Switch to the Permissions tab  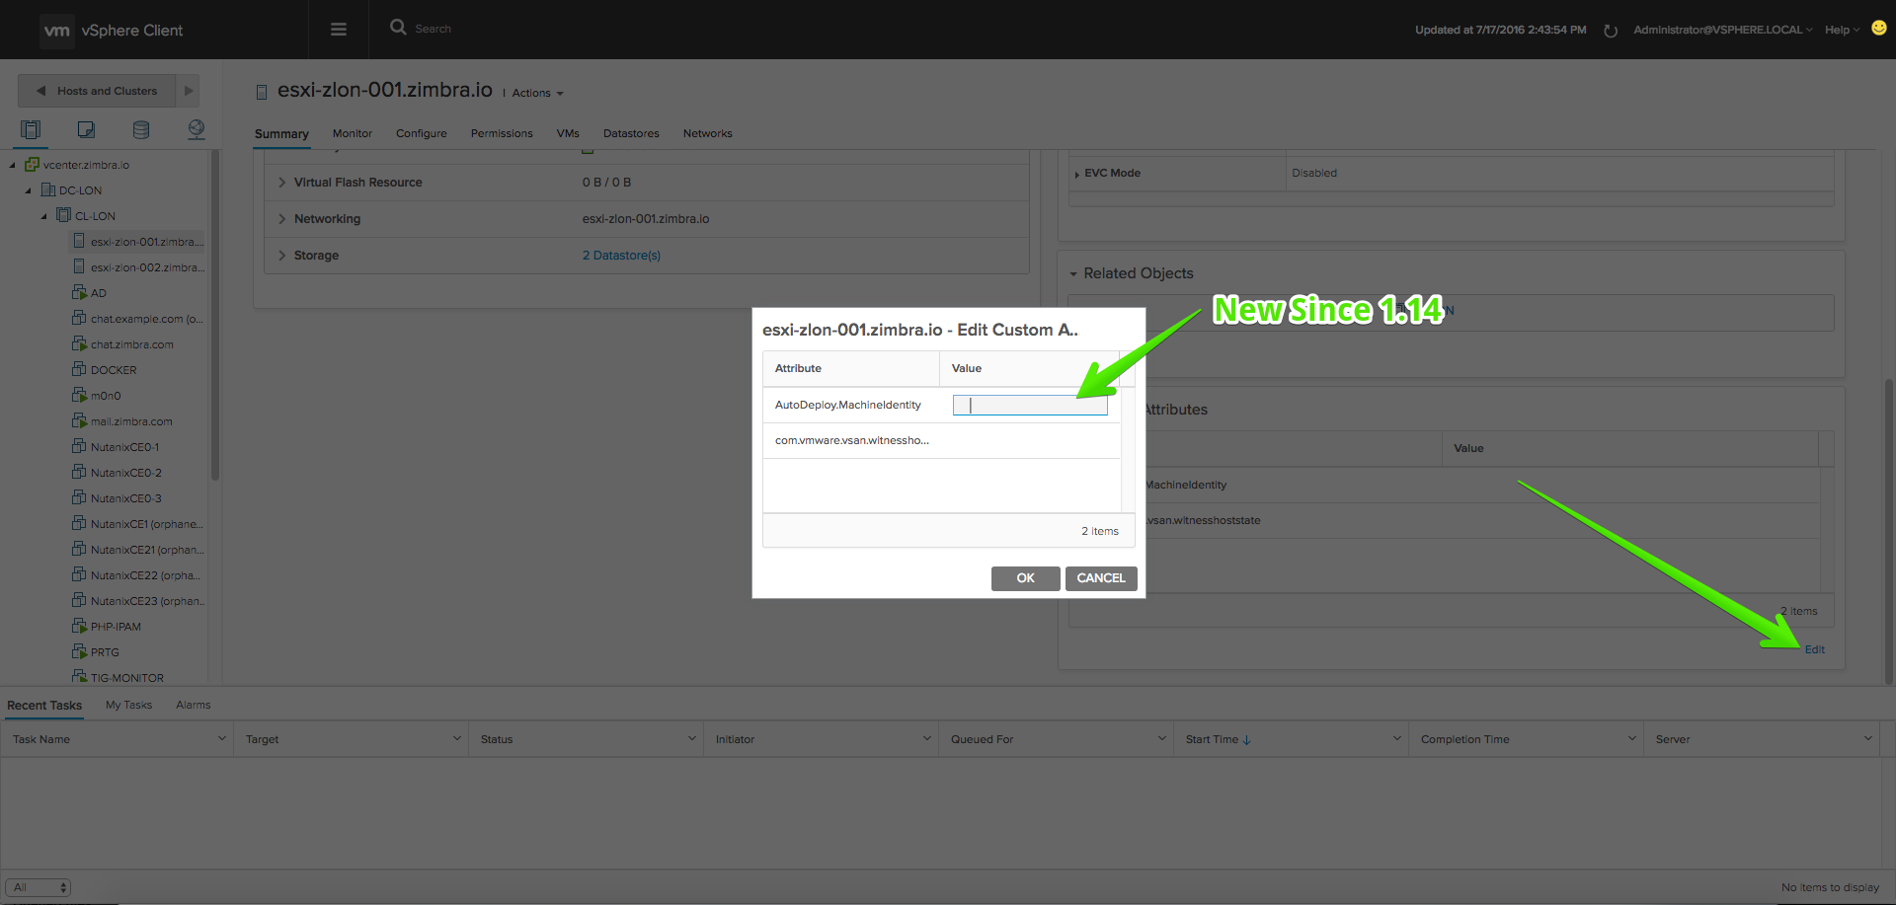tap(502, 133)
